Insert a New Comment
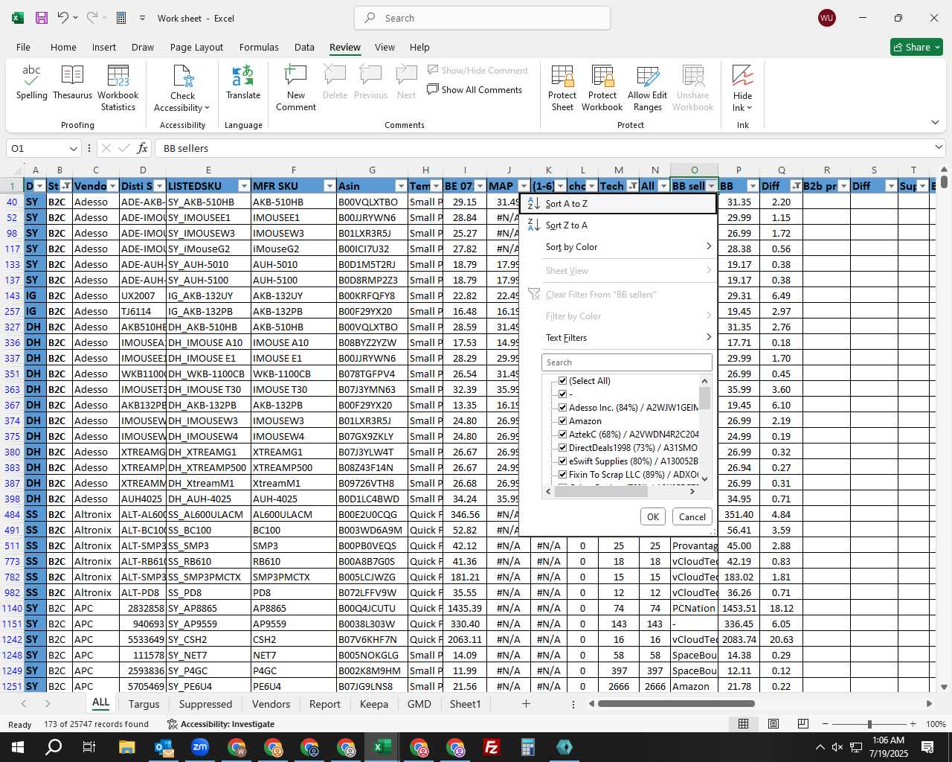This screenshot has height=762, width=952. click(x=296, y=88)
